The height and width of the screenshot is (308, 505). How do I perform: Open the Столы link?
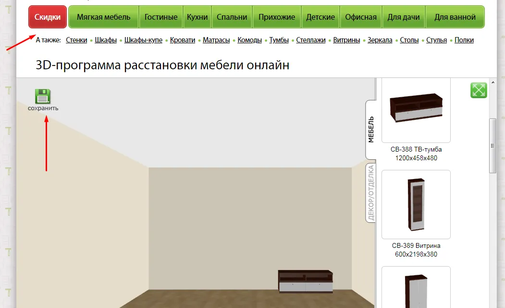409,40
